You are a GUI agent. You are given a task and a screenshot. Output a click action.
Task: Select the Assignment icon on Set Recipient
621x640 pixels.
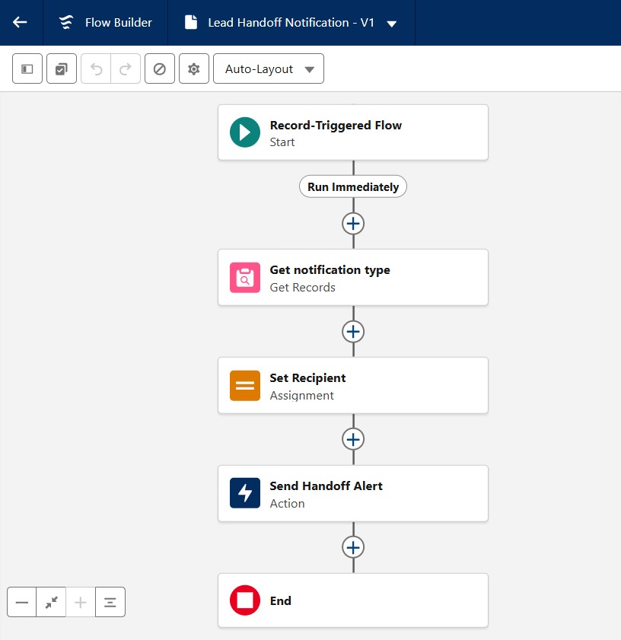click(x=244, y=385)
